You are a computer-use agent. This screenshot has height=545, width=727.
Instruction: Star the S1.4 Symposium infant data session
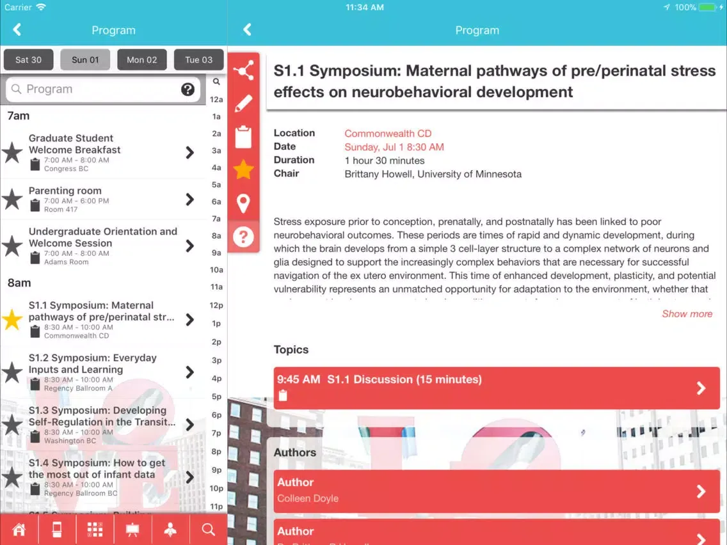click(12, 477)
